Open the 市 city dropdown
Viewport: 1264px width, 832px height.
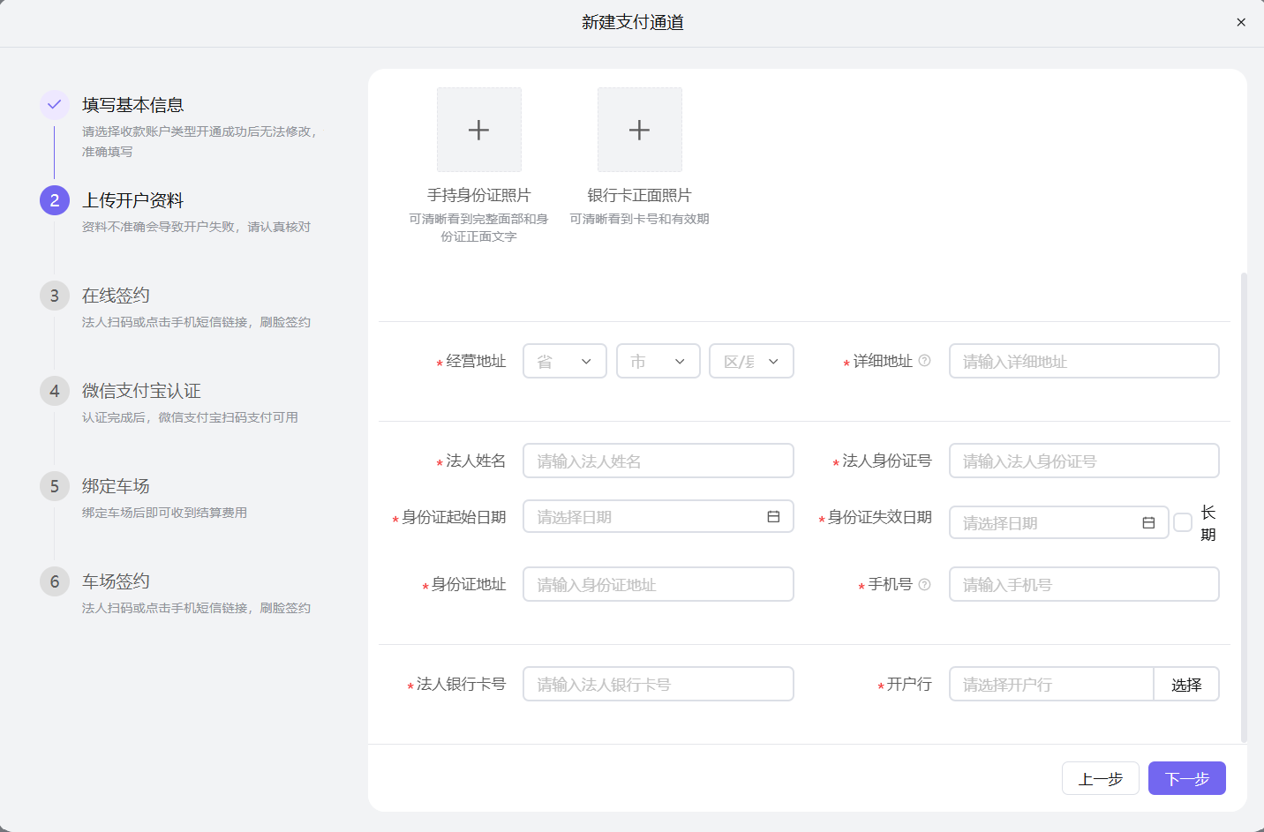[658, 360]
